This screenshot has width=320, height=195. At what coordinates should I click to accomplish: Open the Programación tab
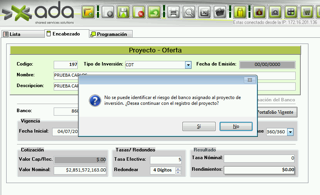tap(111, 34)
